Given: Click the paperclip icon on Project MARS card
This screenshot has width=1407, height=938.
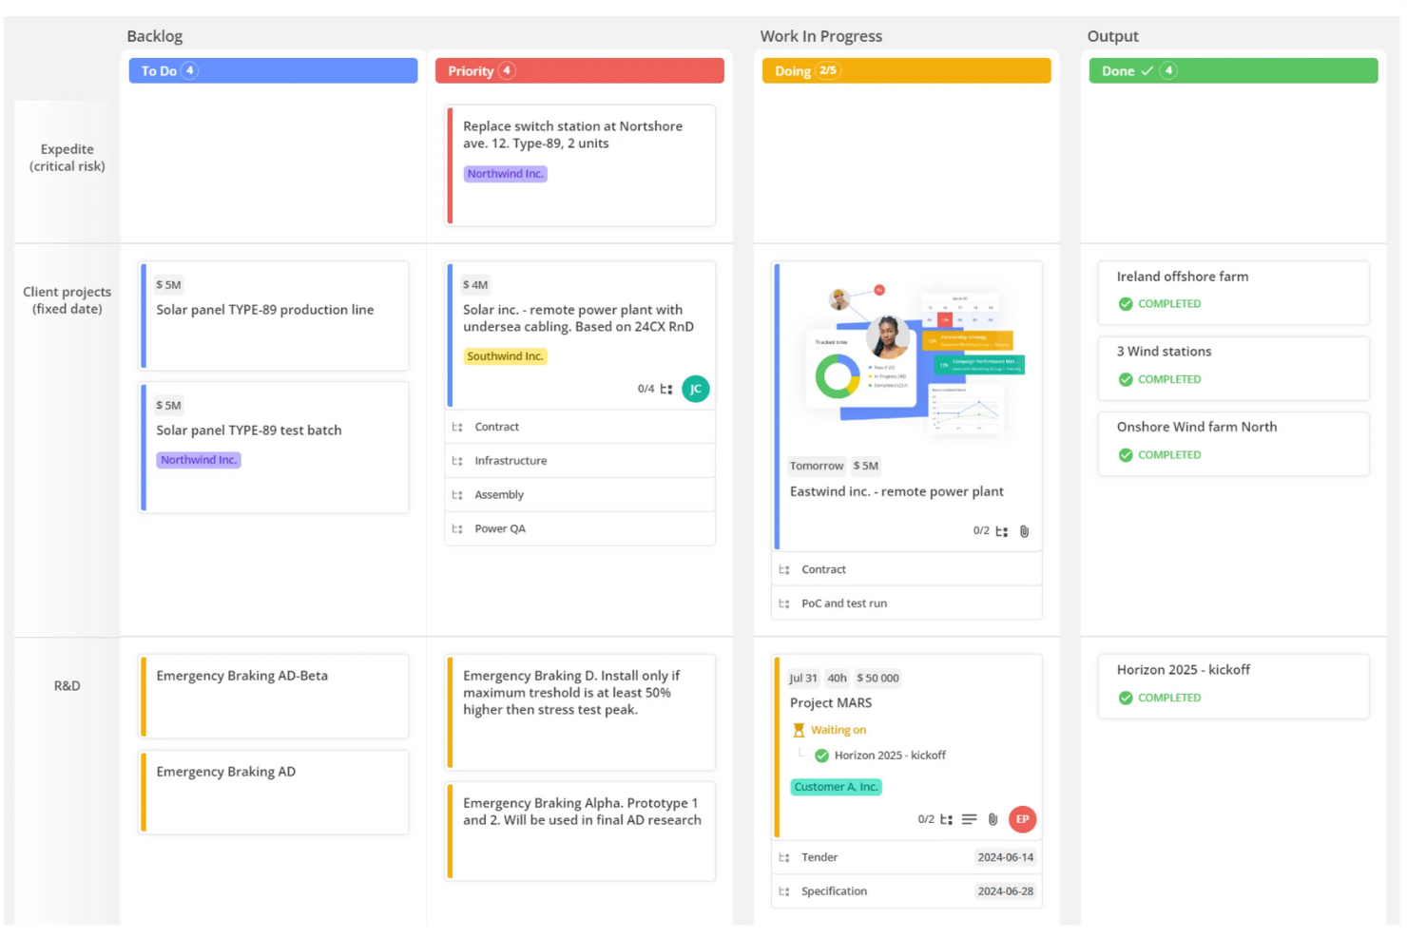Looking at the screenshot, I should tap(993, 818).
